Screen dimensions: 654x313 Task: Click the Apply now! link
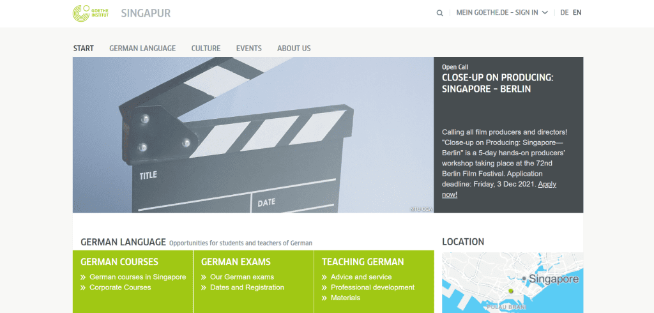coord(499,189)
